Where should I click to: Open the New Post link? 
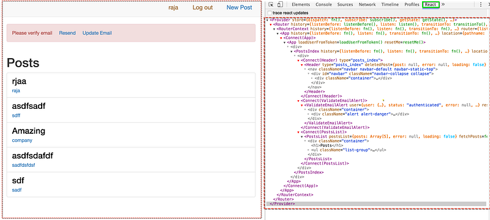pyautogui.click(x=239, y=8)
